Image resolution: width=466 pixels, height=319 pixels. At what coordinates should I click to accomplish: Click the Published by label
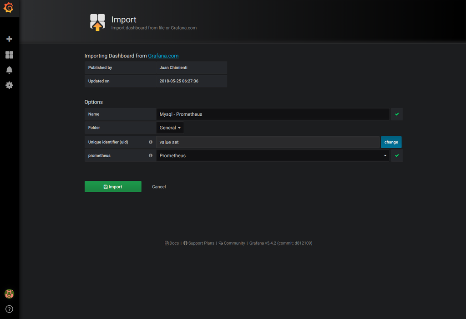100,67
